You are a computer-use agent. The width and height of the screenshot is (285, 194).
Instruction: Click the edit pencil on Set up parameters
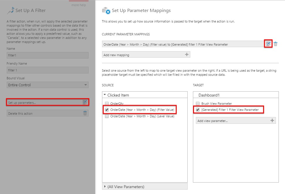point(84,102)
